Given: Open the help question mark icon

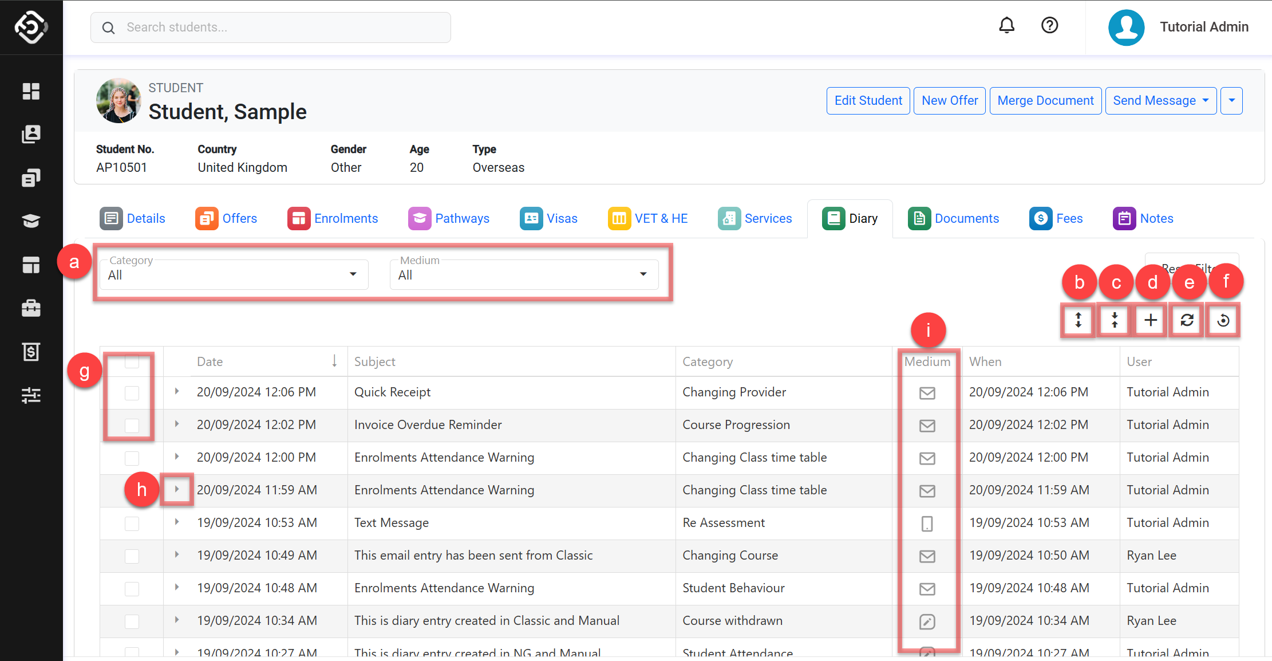Looking at the screenshot, I should (1049, 26).
